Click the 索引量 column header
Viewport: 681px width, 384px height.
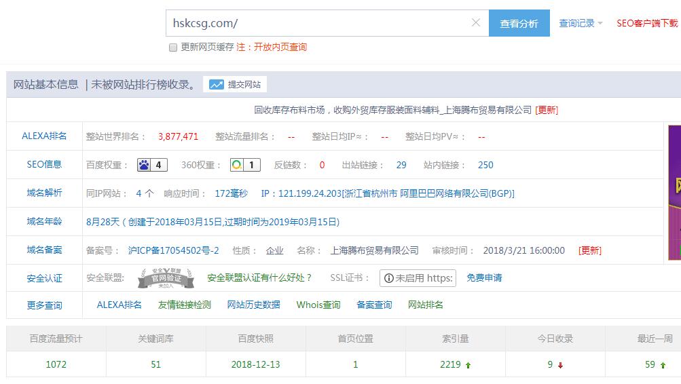[x=455, y=339]
